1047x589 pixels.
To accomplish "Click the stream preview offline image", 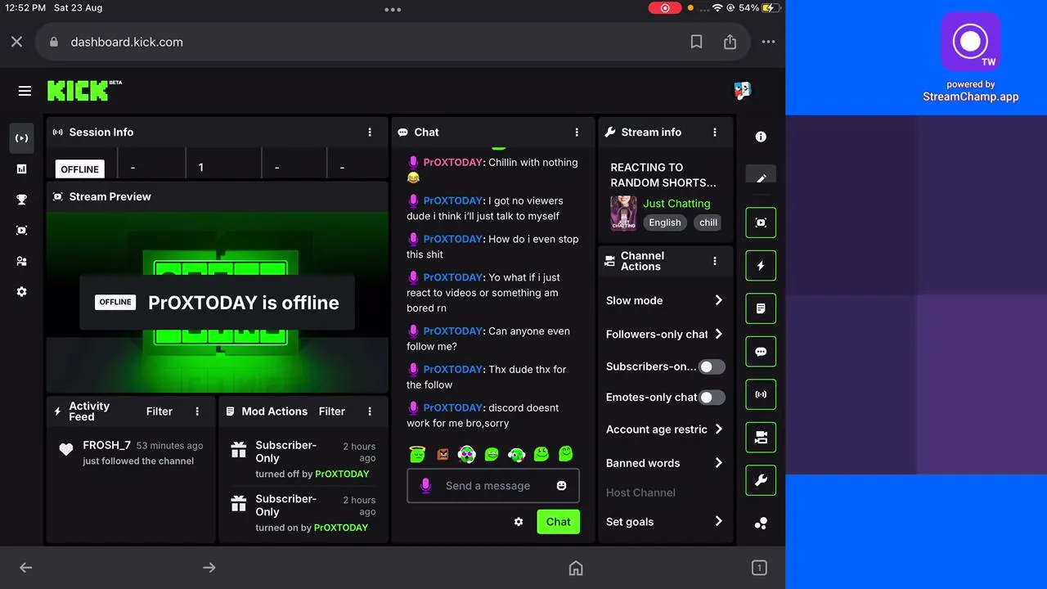I will pos(217,303).
